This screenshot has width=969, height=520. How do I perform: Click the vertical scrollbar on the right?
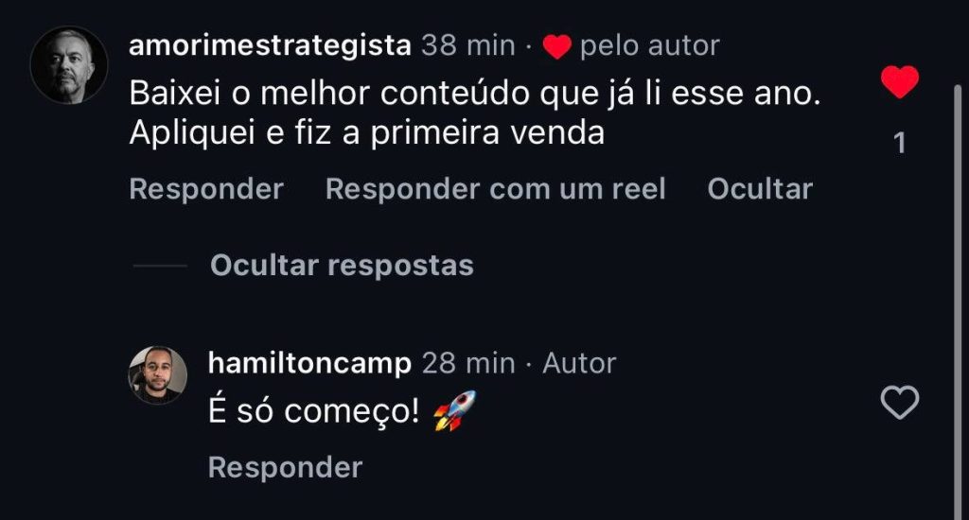click(x=958, y=302)
